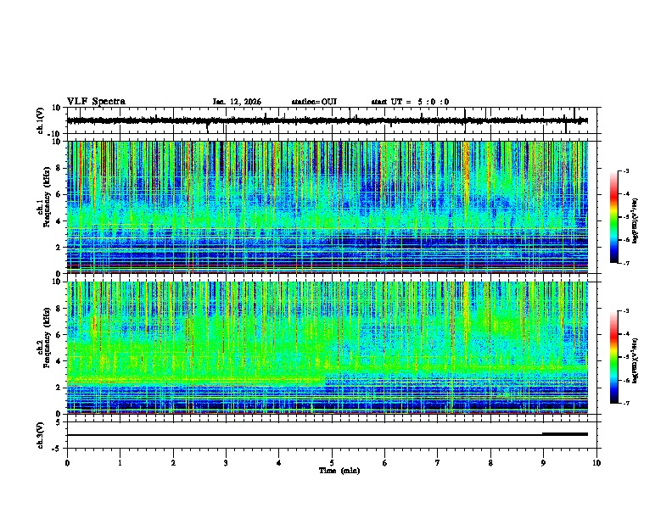
Task: Click the "-3" tick on ch.1 color scale
Action: (x=626, y=170)
